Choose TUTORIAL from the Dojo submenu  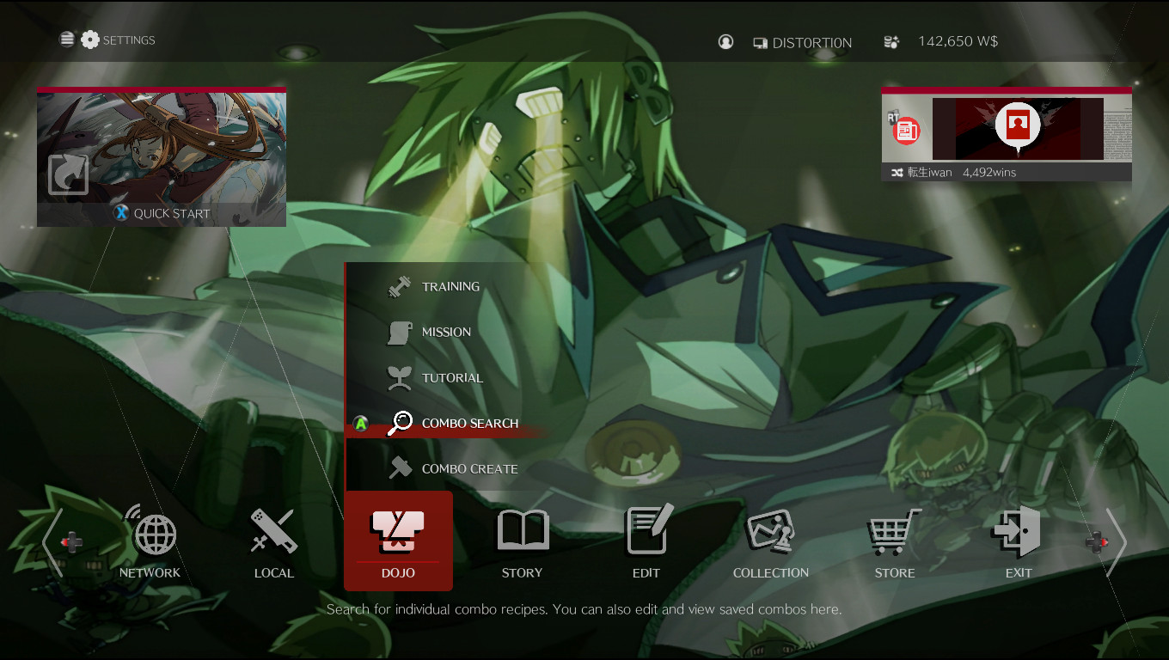click(452, 378)
